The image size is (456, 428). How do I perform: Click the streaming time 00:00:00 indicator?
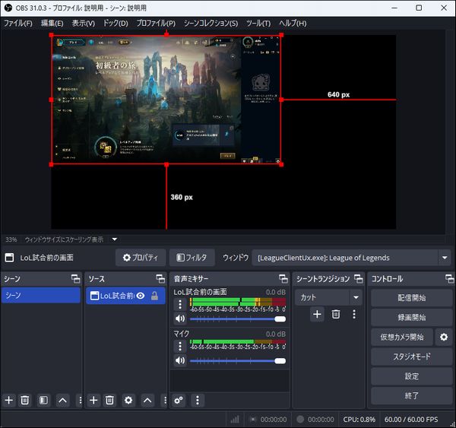[274, 420]
